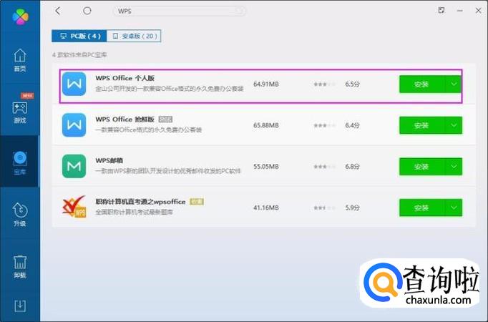Click the colorful clover app logo
The width and height of the screenshot is (488, 322).
[20, 16]
